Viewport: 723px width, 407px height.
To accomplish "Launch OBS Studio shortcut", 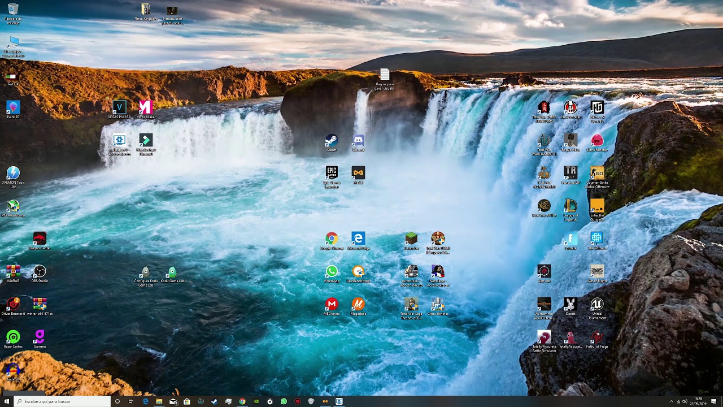I will click(x=40, y=274).
